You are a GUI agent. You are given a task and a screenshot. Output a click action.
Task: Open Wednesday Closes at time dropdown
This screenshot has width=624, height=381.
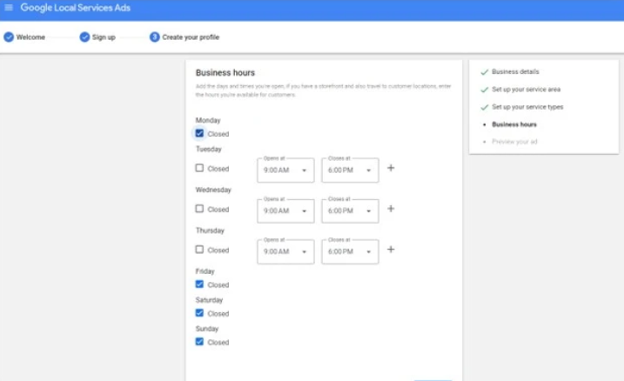click(350, 211)
